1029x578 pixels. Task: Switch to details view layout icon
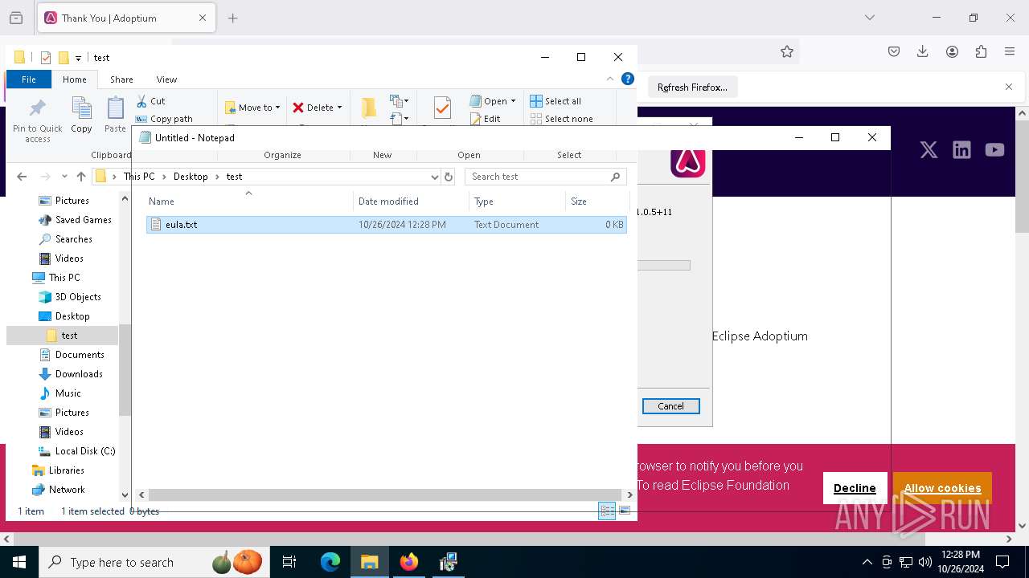[607, 511]
